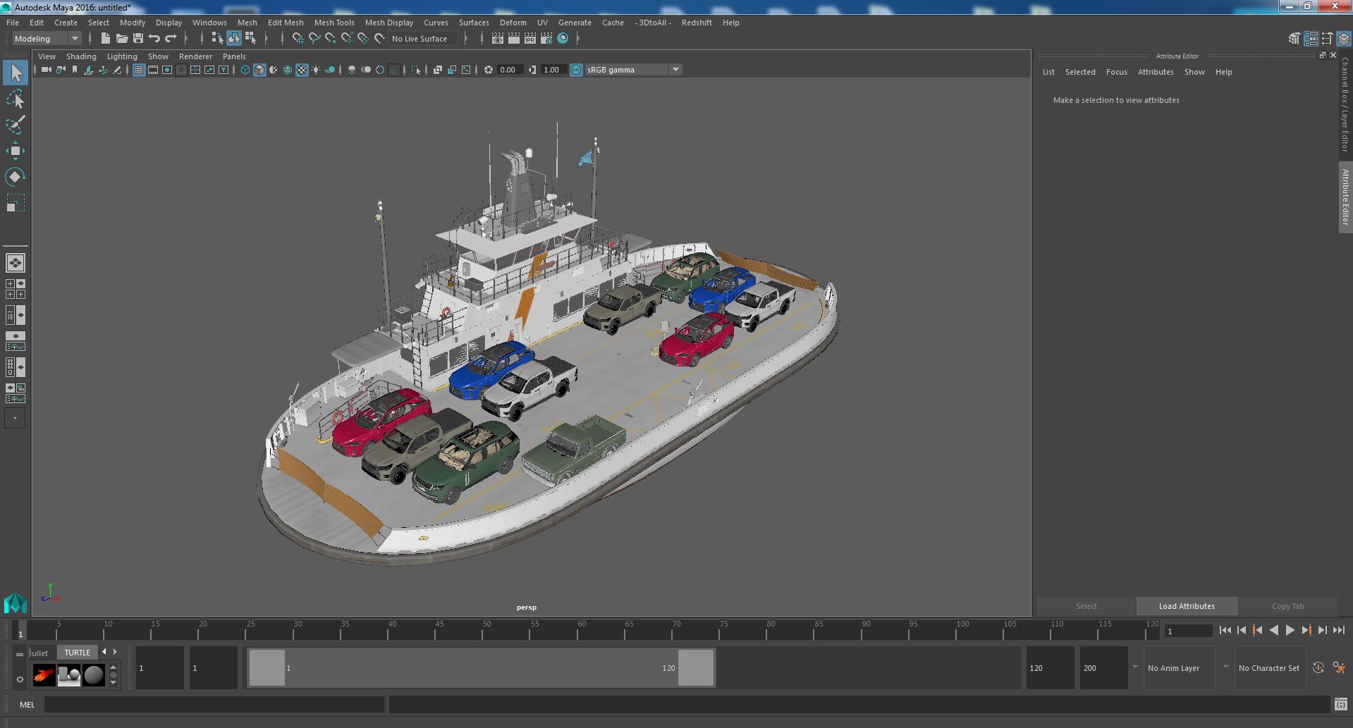Open the viewport Panels menu

(234, 56)
